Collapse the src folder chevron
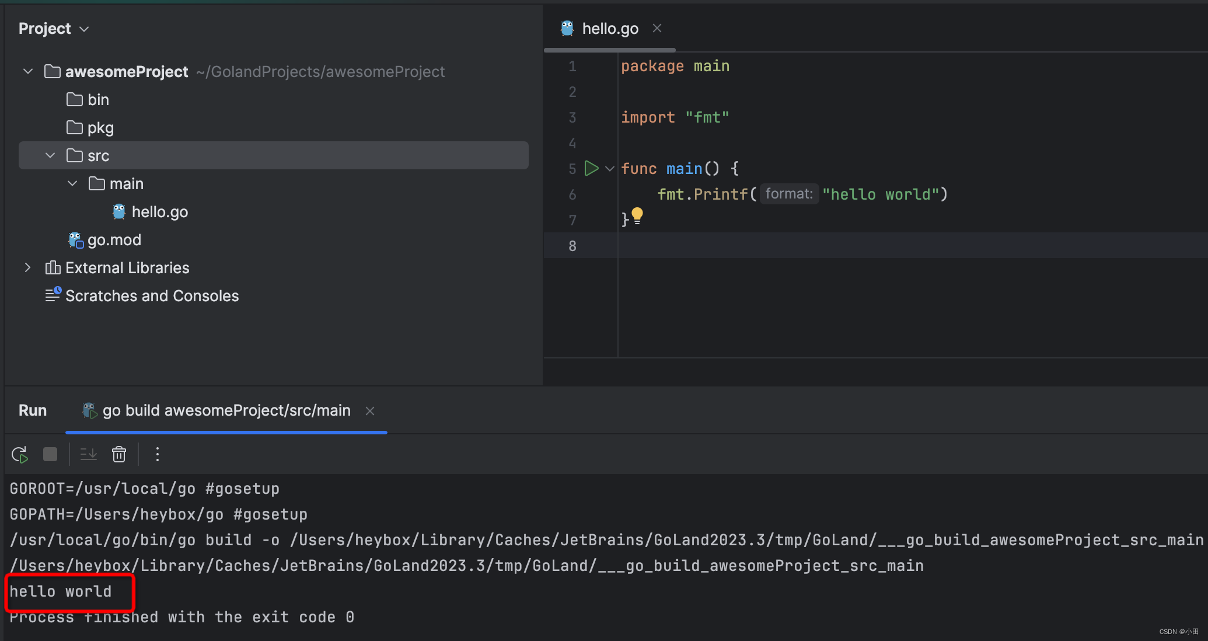This screenshot has height=641, width=1208. (50, 156)
